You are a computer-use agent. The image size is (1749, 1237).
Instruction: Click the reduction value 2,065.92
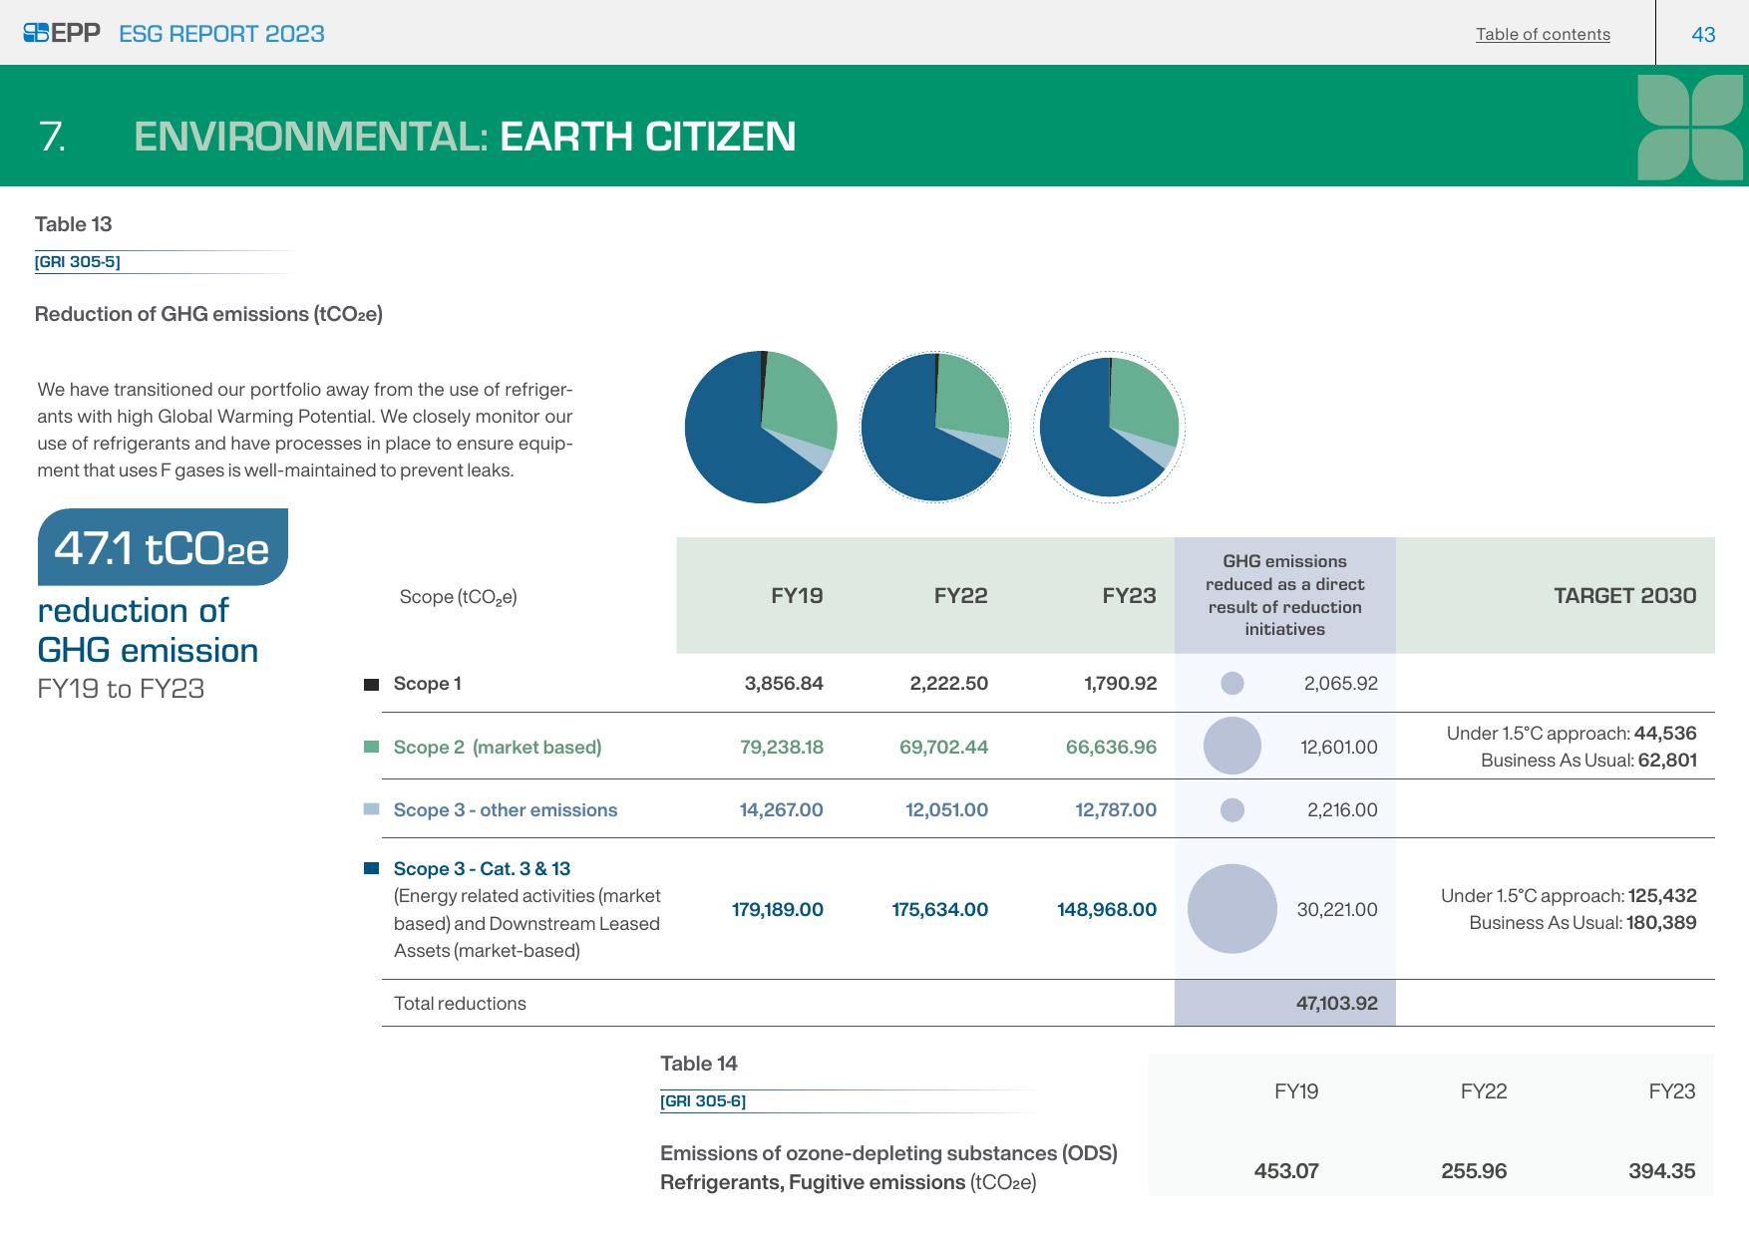click(1340, 684)
